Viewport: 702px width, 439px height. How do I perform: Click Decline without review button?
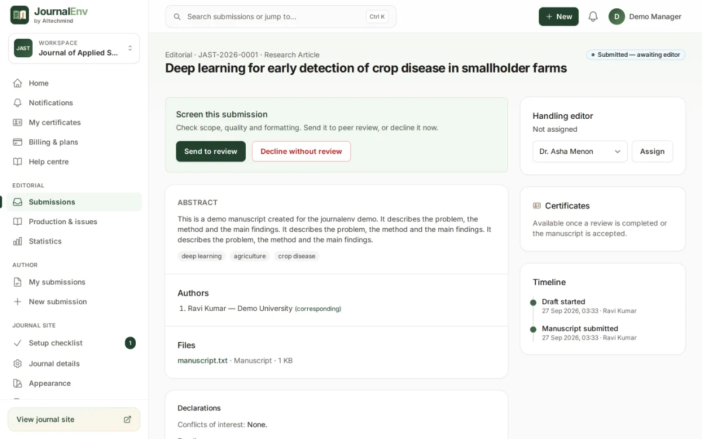(x=301, y=151)
